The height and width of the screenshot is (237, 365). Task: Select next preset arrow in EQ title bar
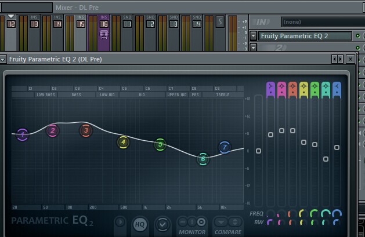click(340, 59)
